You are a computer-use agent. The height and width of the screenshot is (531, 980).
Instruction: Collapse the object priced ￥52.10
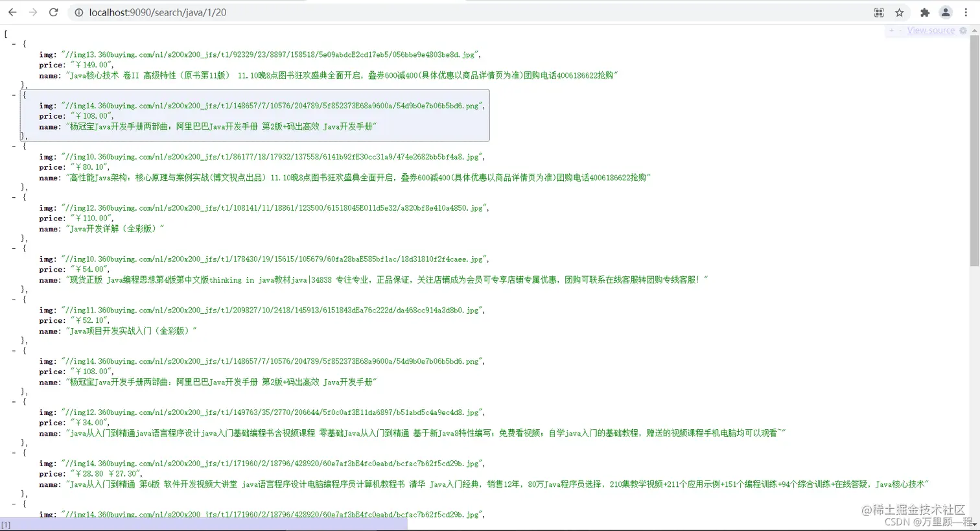click(14, 300)
